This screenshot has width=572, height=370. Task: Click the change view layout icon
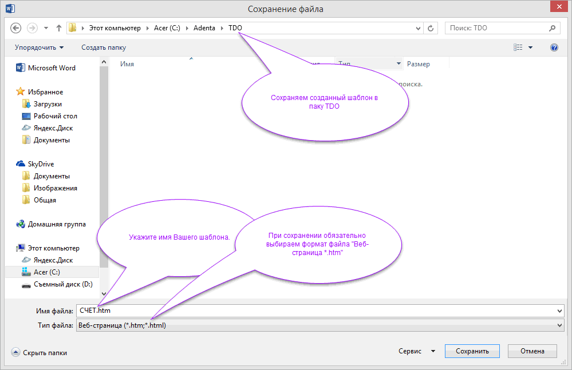[x=518, y=47]
